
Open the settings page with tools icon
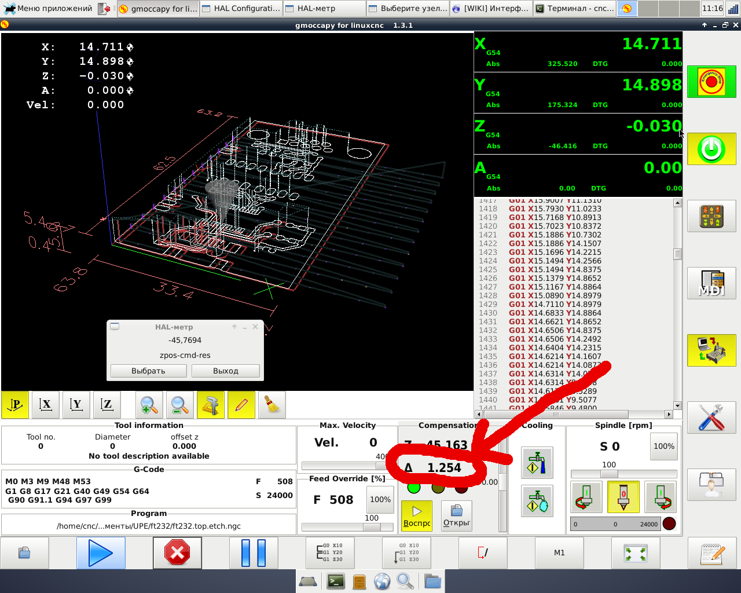pyautogui.click(x=711, y=418)
